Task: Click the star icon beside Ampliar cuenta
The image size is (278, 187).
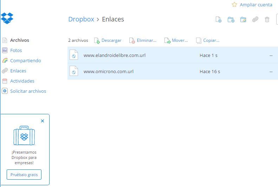Action: [234, 5]
